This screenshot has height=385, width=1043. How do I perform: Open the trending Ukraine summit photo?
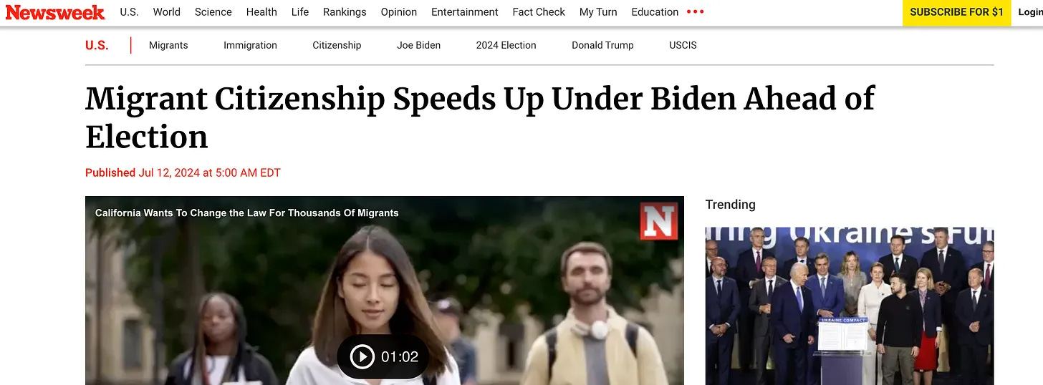click(x=850, y=306)
